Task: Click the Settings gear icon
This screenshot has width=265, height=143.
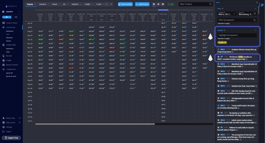Action: pyautogui.click(x=3, y=127)
